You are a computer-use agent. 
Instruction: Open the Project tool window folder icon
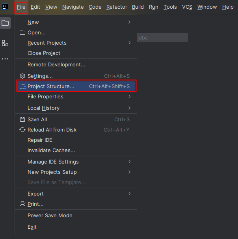point(5,23)
